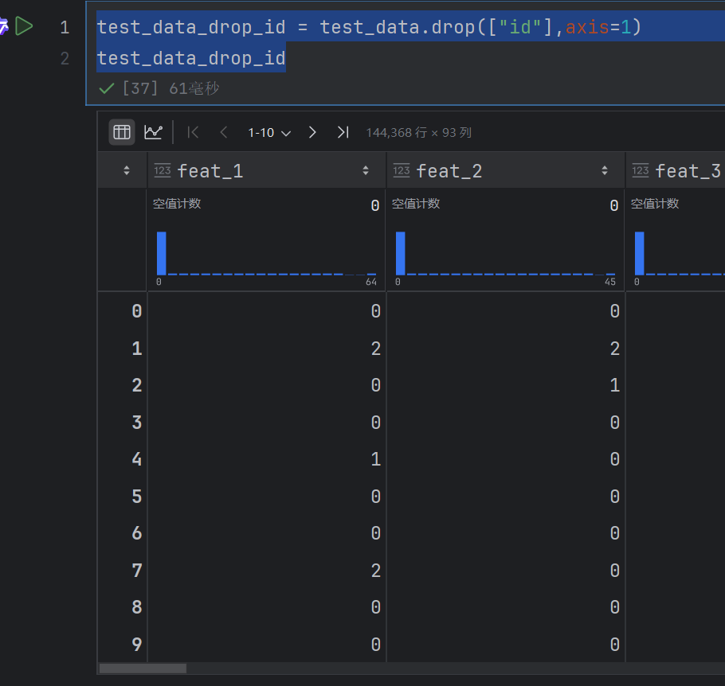This screenshot has width=725, height=686.
Task: Click feat_2 value in row 2
Action: coord(614,385)
